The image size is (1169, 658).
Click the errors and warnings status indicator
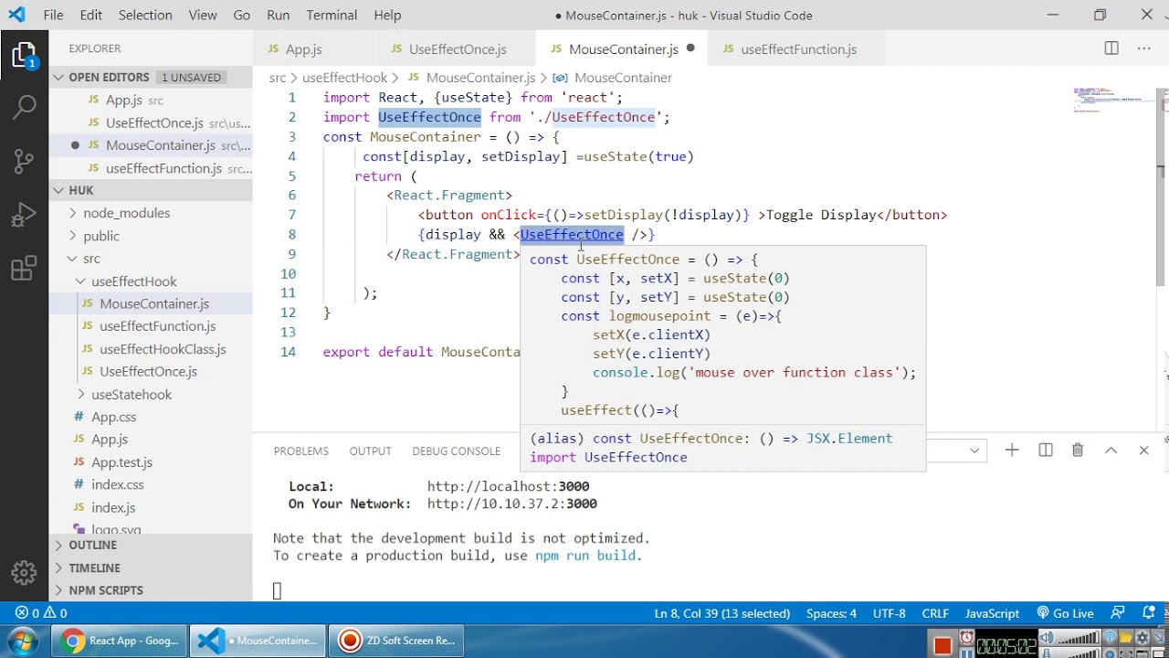tap(41, 613)
